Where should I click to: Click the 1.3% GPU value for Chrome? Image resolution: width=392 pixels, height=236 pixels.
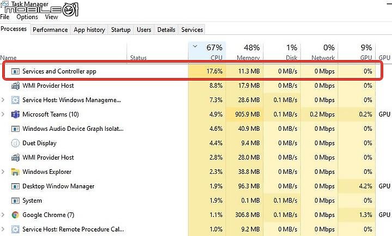pos(365,215)
